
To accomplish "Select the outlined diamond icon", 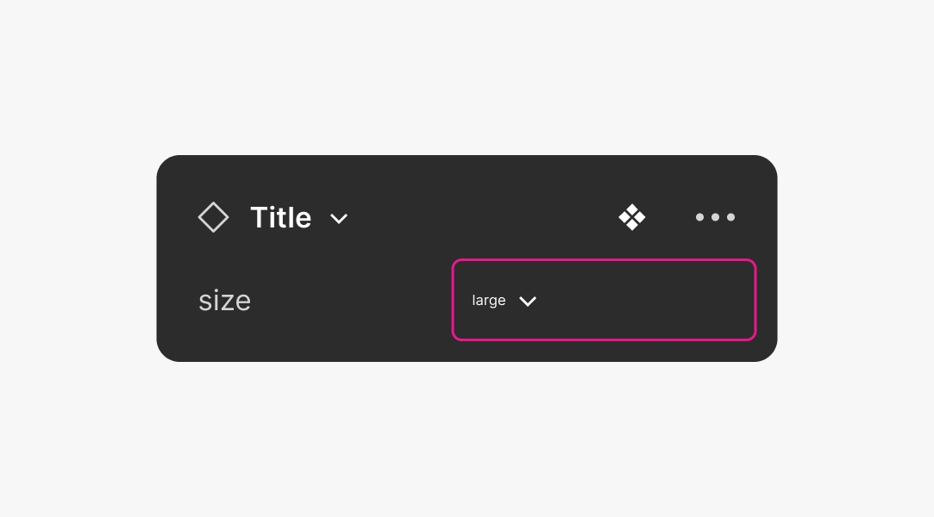I will pos(213,217).
